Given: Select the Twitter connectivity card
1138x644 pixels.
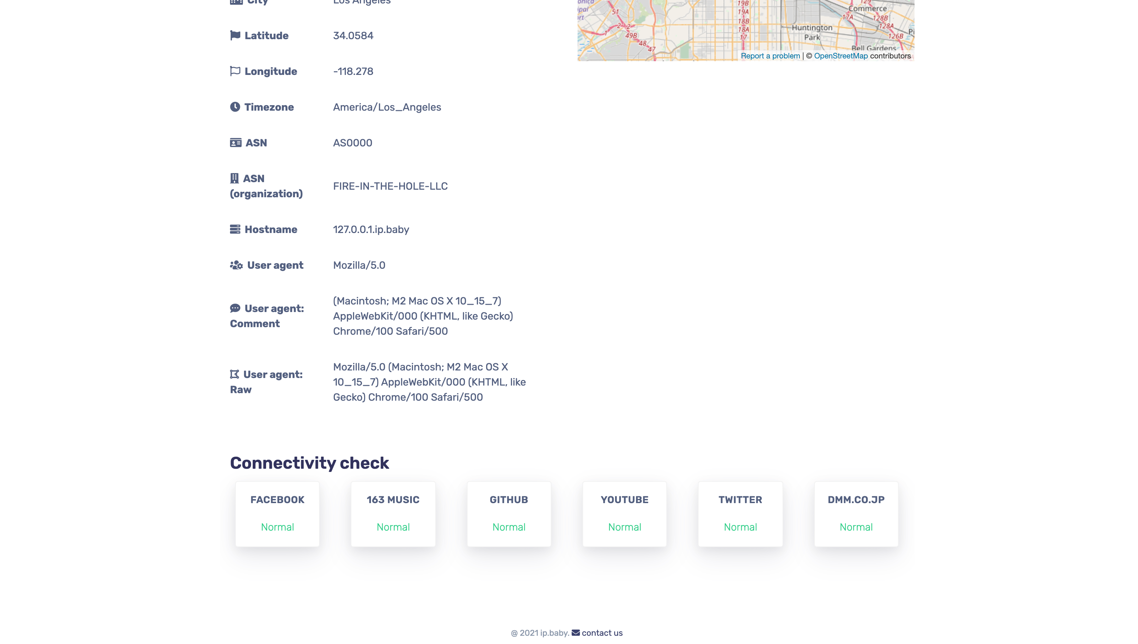Looking at the screenshot, I should coord(740,513).
